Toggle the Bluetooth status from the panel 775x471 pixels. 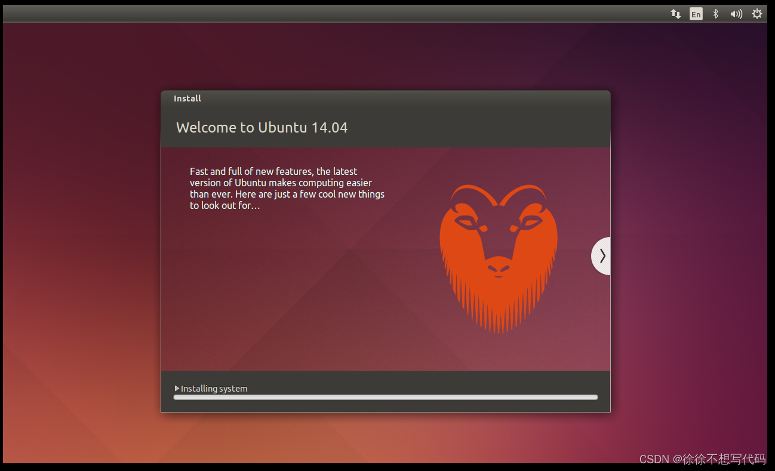[x=715, y=13]
